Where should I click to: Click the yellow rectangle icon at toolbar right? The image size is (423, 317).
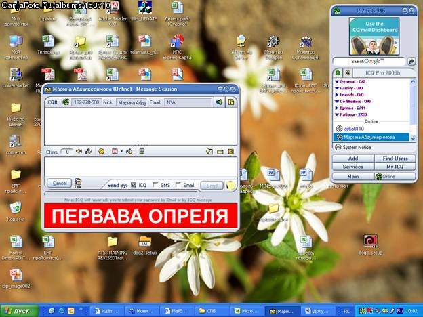click(x=220, y=152)
